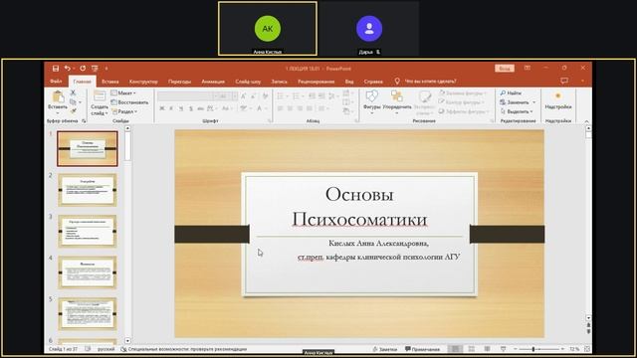Collapse the ribbon with the chevron
Screen dimensions: 637x358
coord(586,121)
